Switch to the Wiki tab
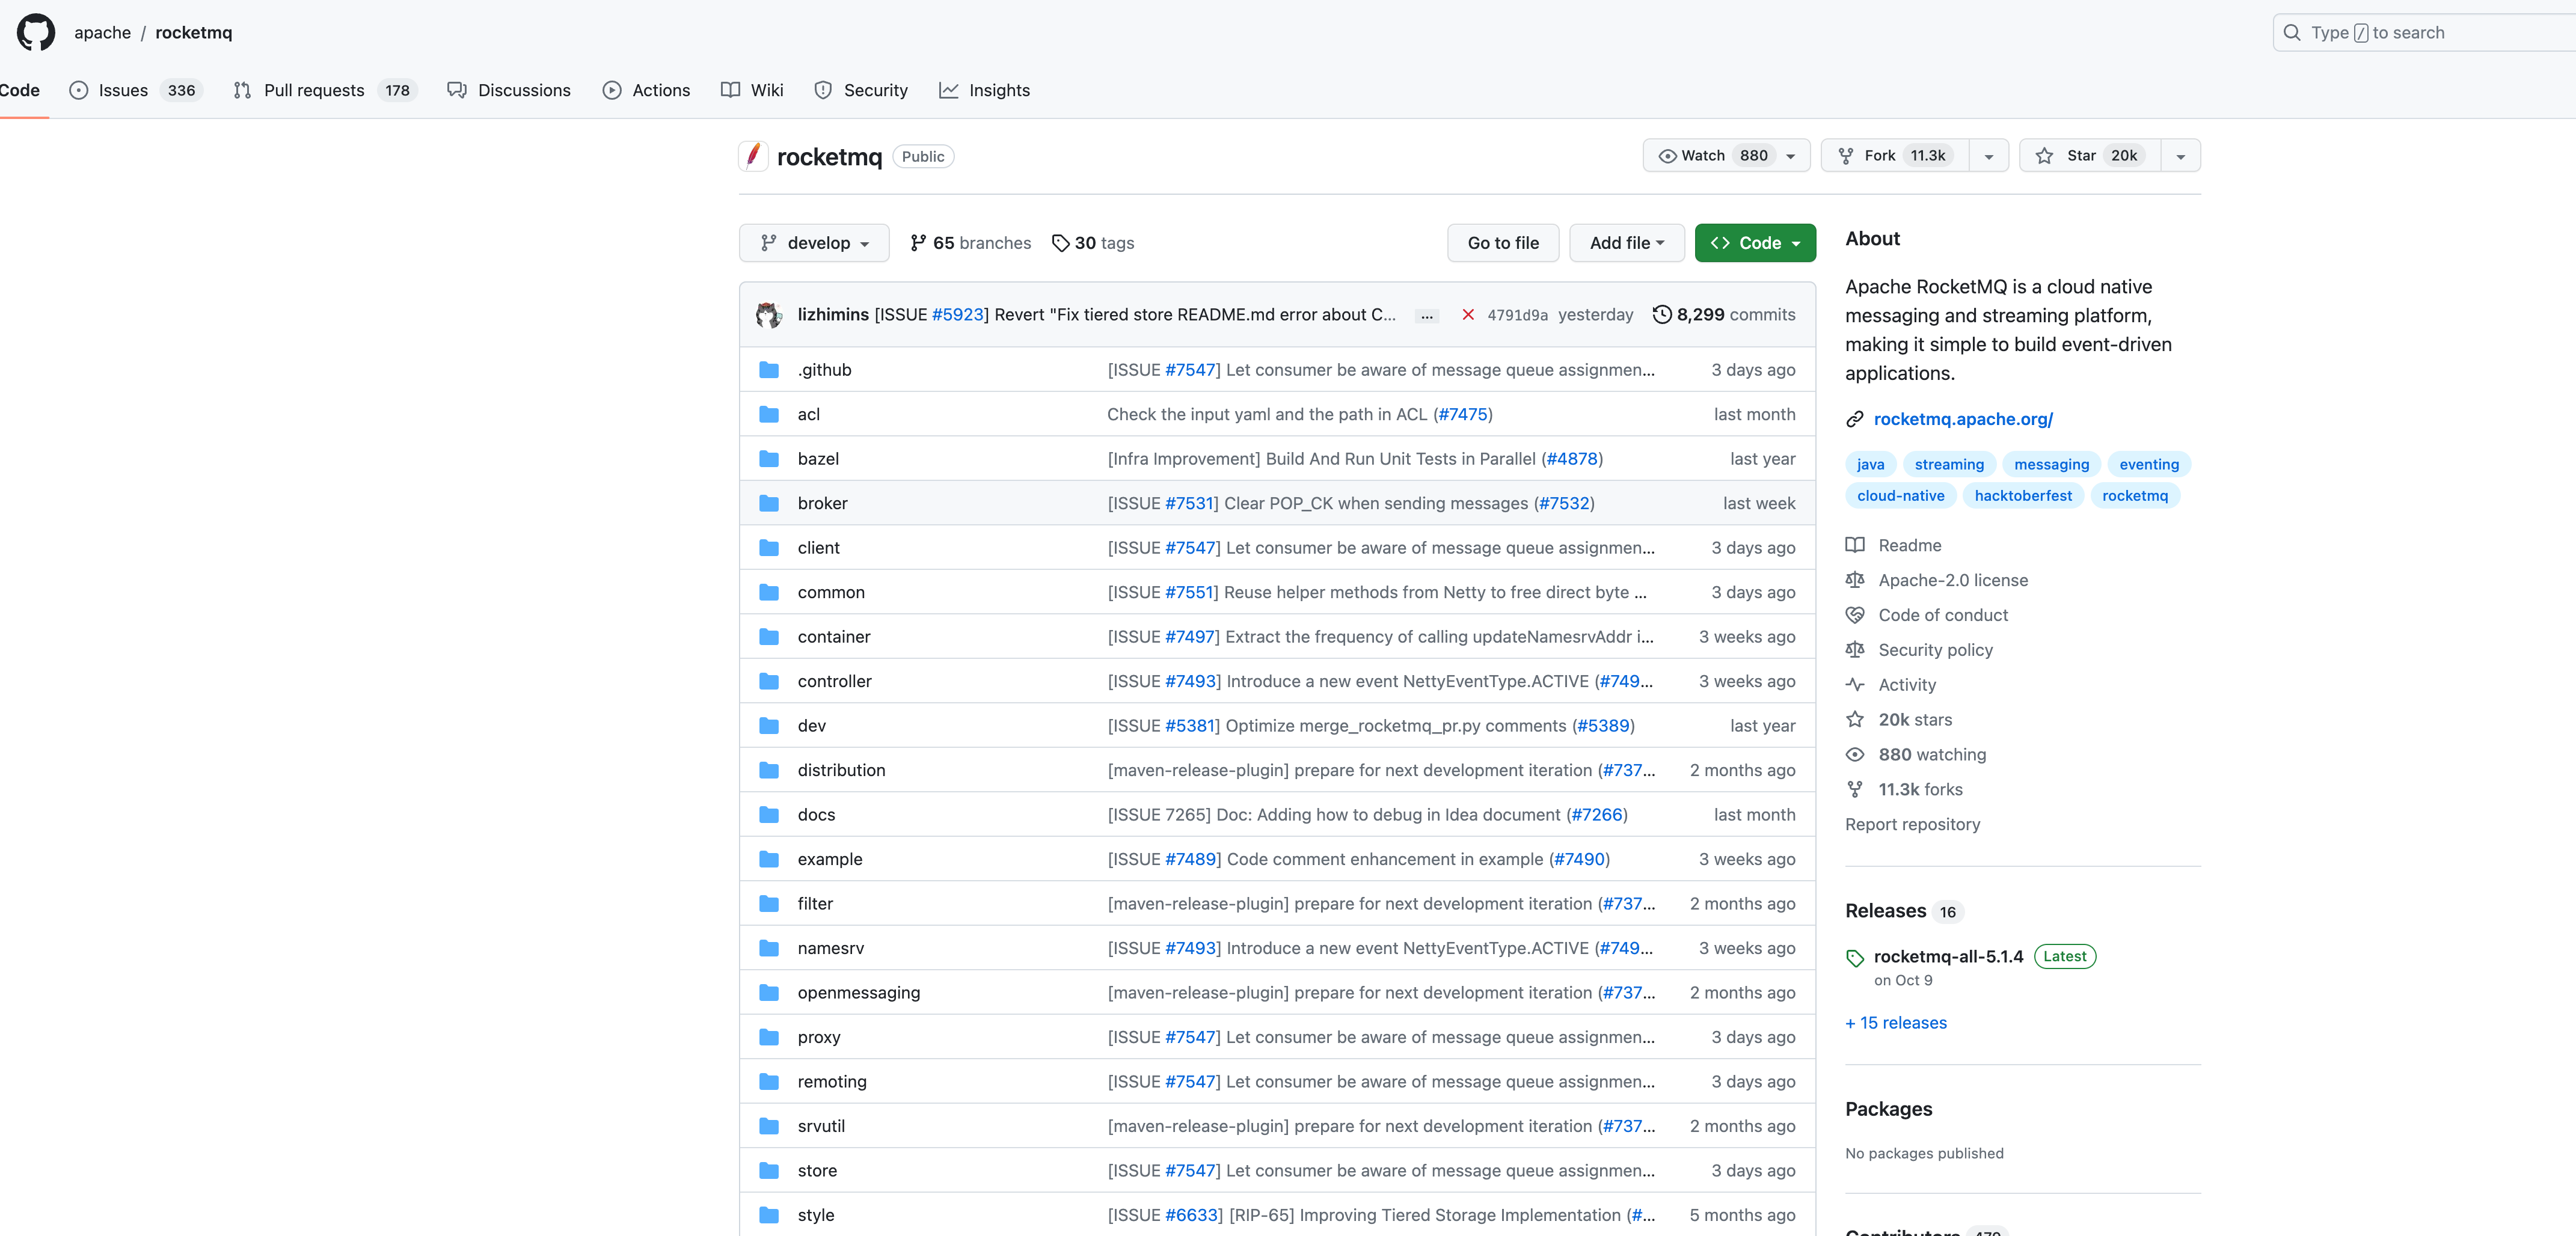This screenshot has height=1236, width=2576. tap(752, 90)
